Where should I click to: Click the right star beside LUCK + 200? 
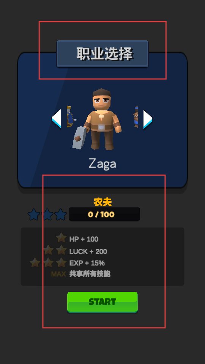point(61,250)
